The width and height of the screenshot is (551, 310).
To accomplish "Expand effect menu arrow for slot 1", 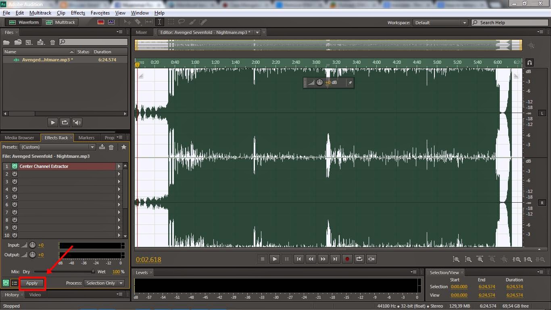I will 119,166.
